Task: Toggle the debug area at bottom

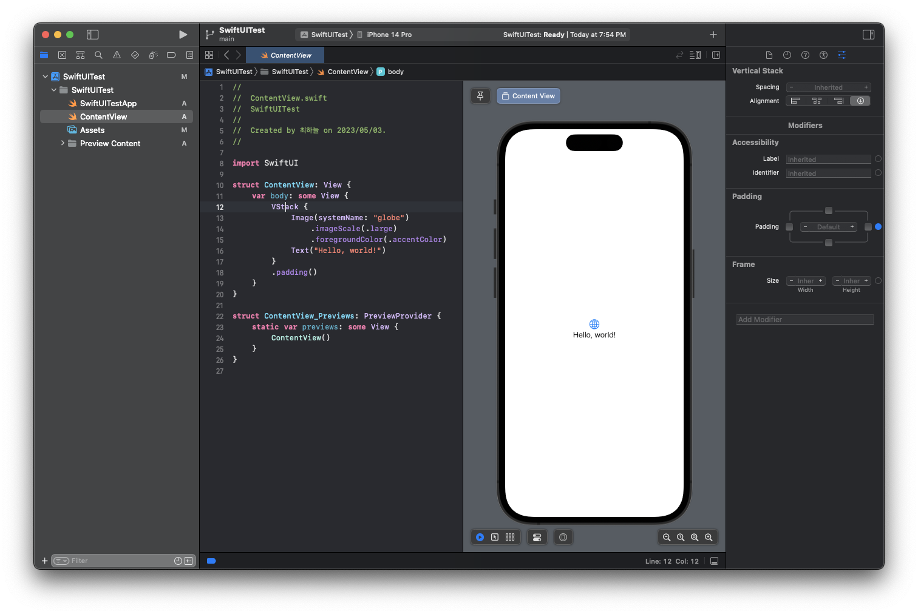Action: click(715, 561)
